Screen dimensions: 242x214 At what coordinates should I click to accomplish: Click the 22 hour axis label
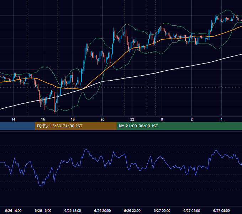click(132, 119)
